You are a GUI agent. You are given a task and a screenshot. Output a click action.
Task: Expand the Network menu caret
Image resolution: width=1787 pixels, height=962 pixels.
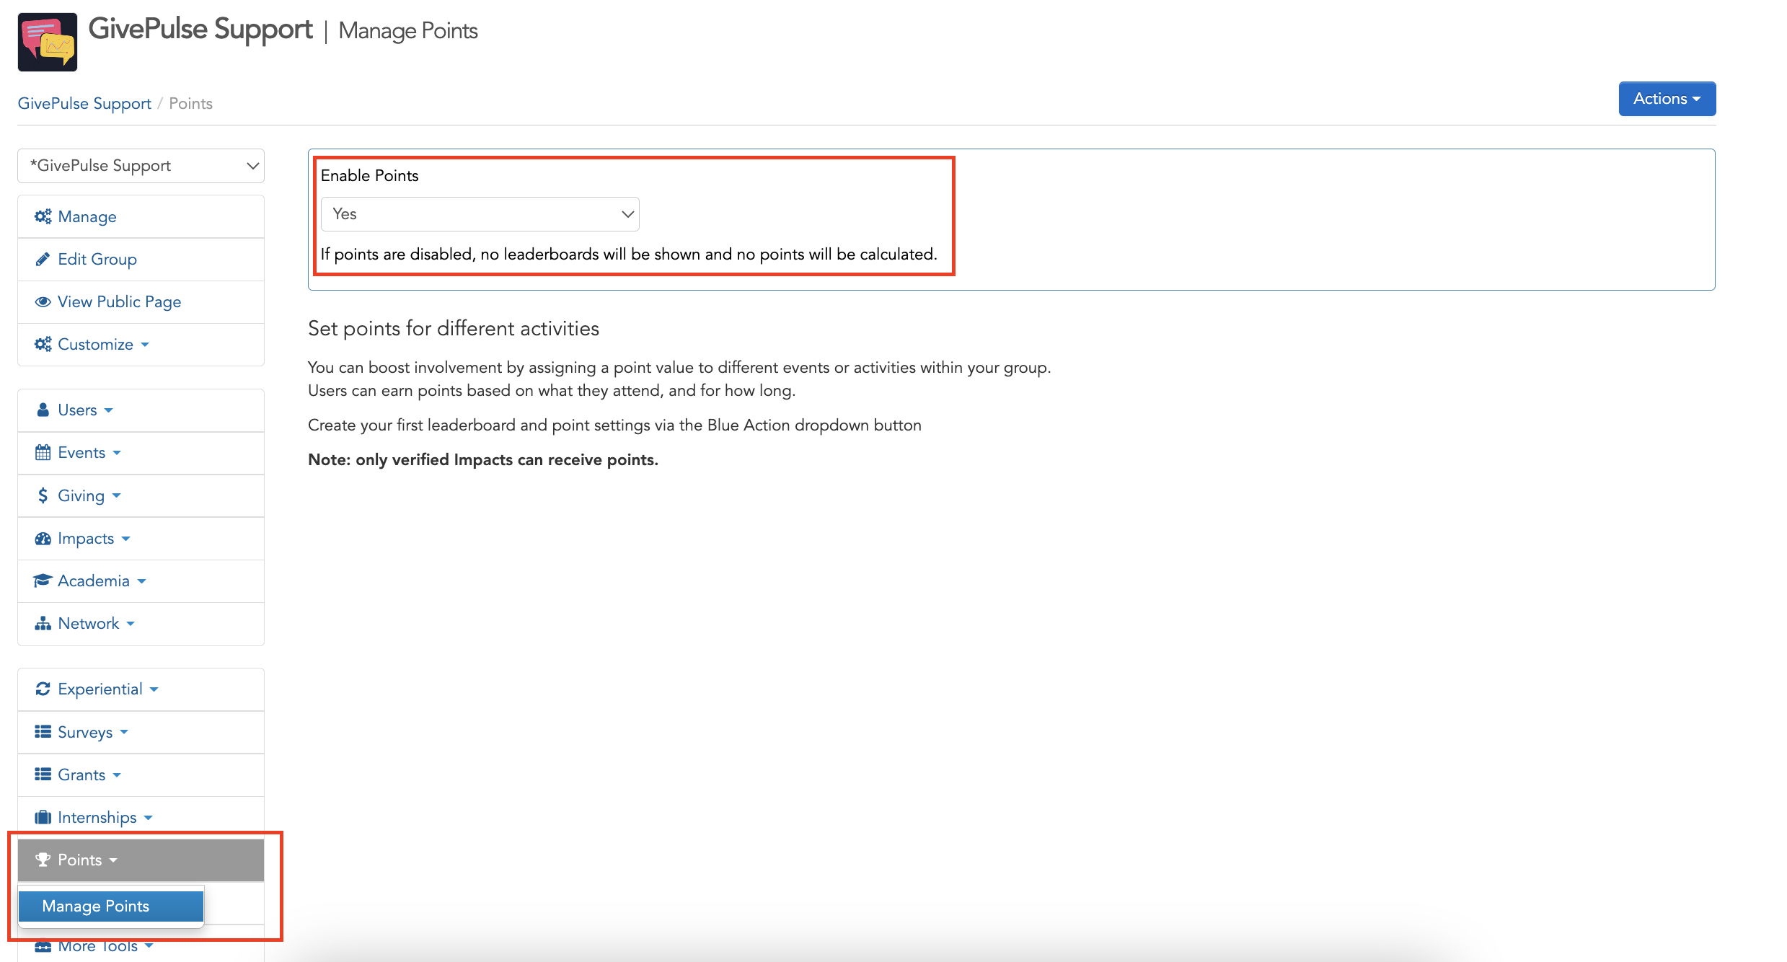click(x=131, y=624)
